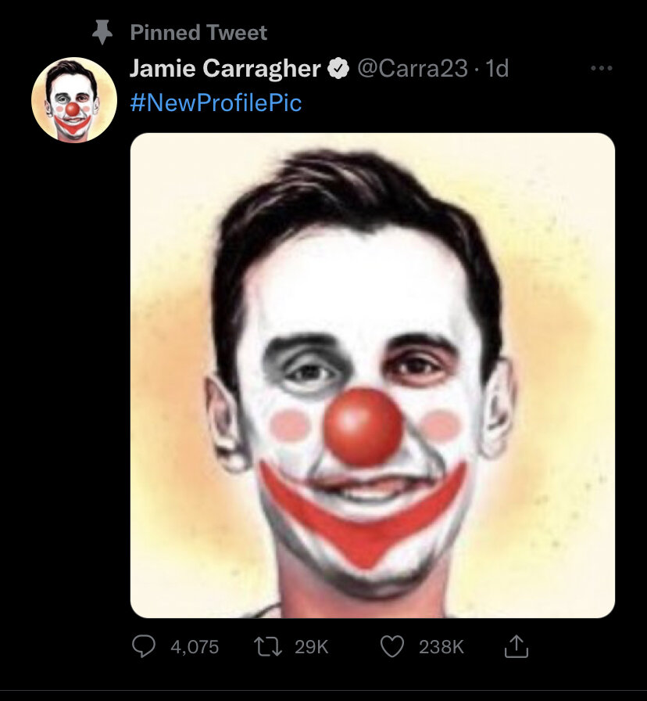This screenshot has width=647, height=701.
Task: Open the three-dot more options menu
Action: [601, 69]
